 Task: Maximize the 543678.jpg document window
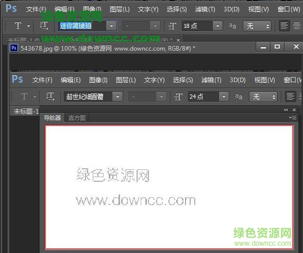(x=277, y=46)
